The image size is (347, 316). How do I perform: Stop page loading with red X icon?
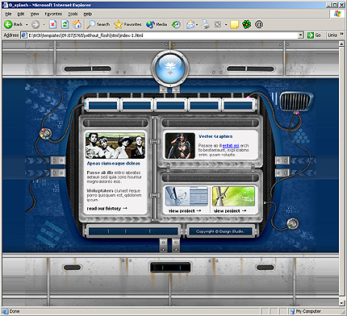[x=53, y=25]
